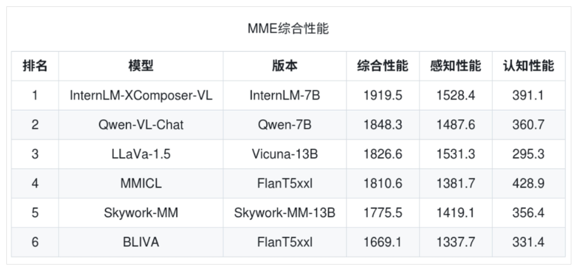Click the Vicuna-13B version cell
This screenshot has height=269, width=579.
285,154
